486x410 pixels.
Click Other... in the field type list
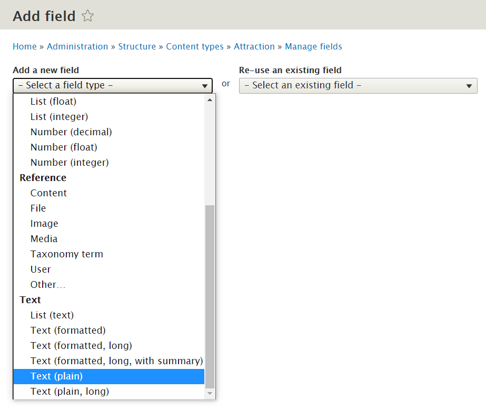click(x=48, y=284)
